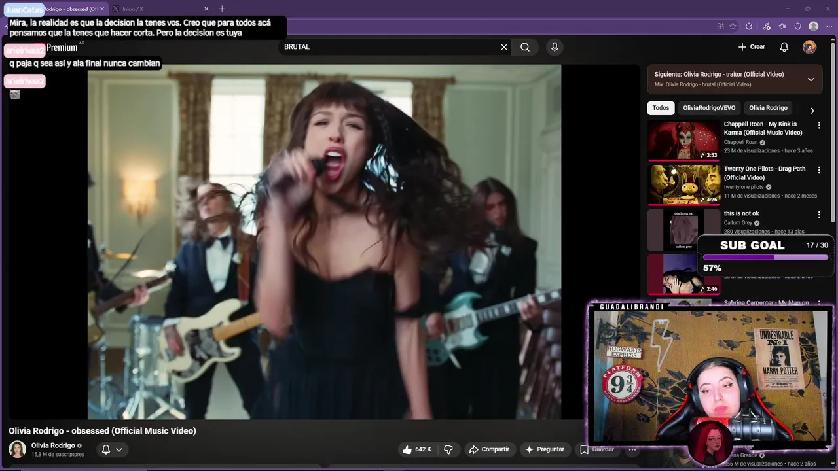Open Twenty One Pilots Drag Path thumbnail
This screenshot has width=838, height=471.
pyautogui.click(x=683, y=184)
